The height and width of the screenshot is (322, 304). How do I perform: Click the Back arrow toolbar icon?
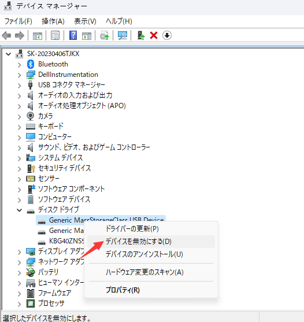click(6, 35)
